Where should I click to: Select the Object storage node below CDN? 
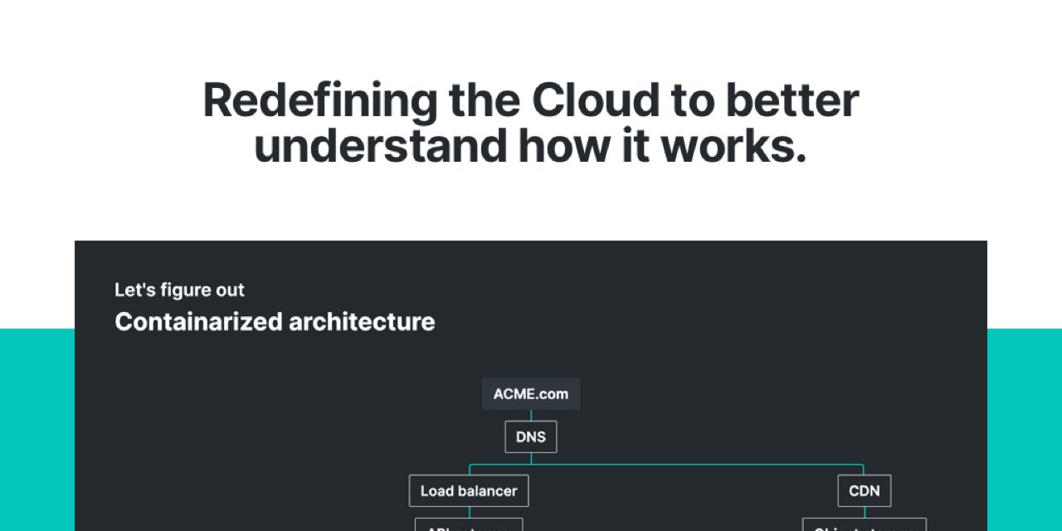[864, 526]
